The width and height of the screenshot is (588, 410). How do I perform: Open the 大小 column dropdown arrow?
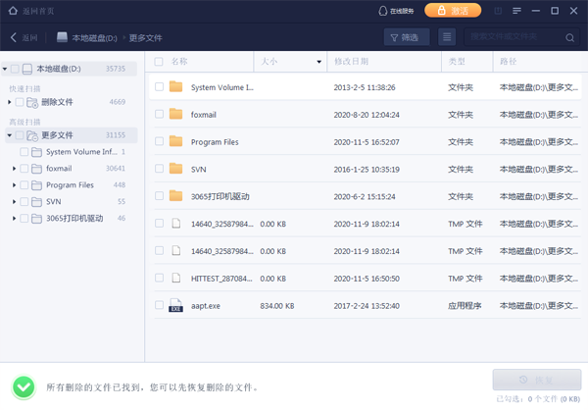click(x=318, y=62)
